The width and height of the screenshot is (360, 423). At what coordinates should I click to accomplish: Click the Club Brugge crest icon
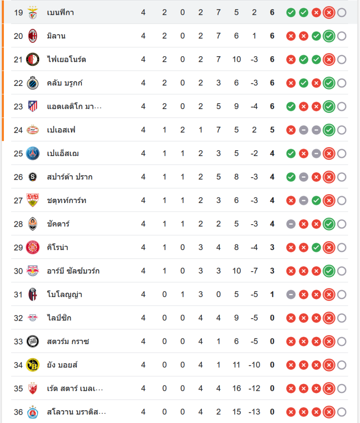pos(33,83)
